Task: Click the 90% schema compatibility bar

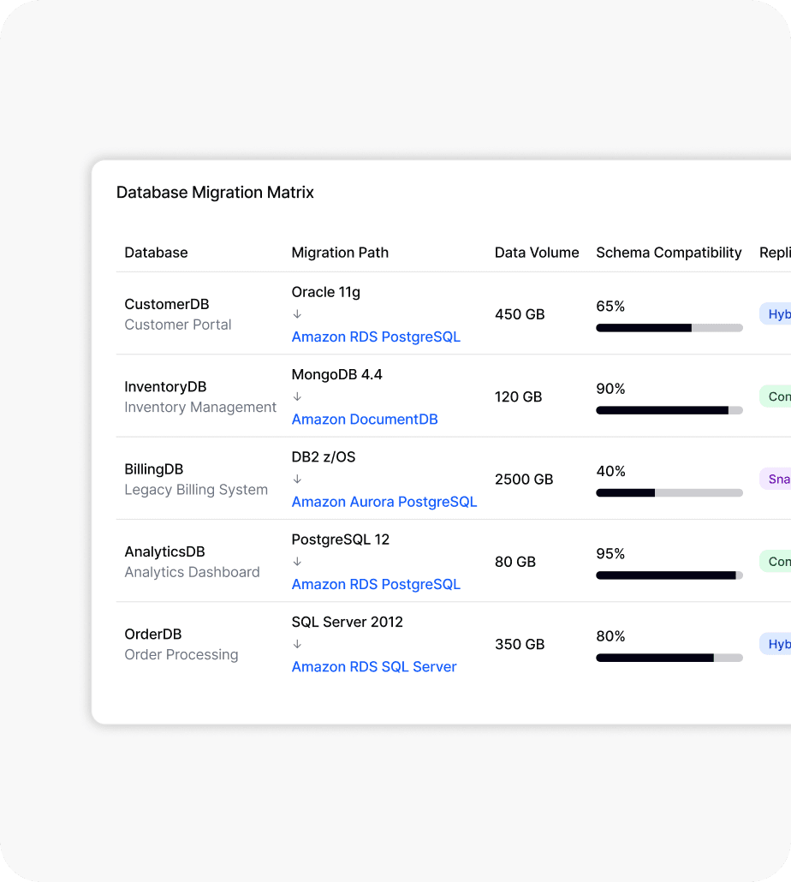Action: click(669, 411)
